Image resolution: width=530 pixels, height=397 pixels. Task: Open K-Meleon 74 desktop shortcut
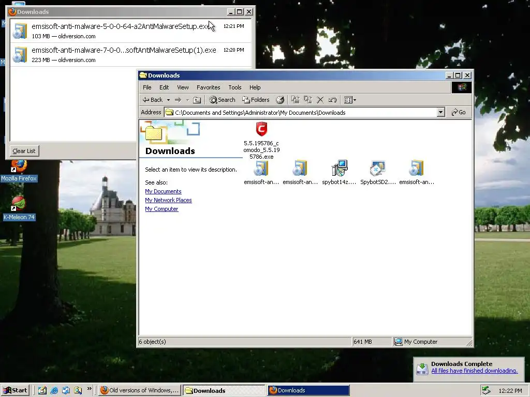[19, 208]
